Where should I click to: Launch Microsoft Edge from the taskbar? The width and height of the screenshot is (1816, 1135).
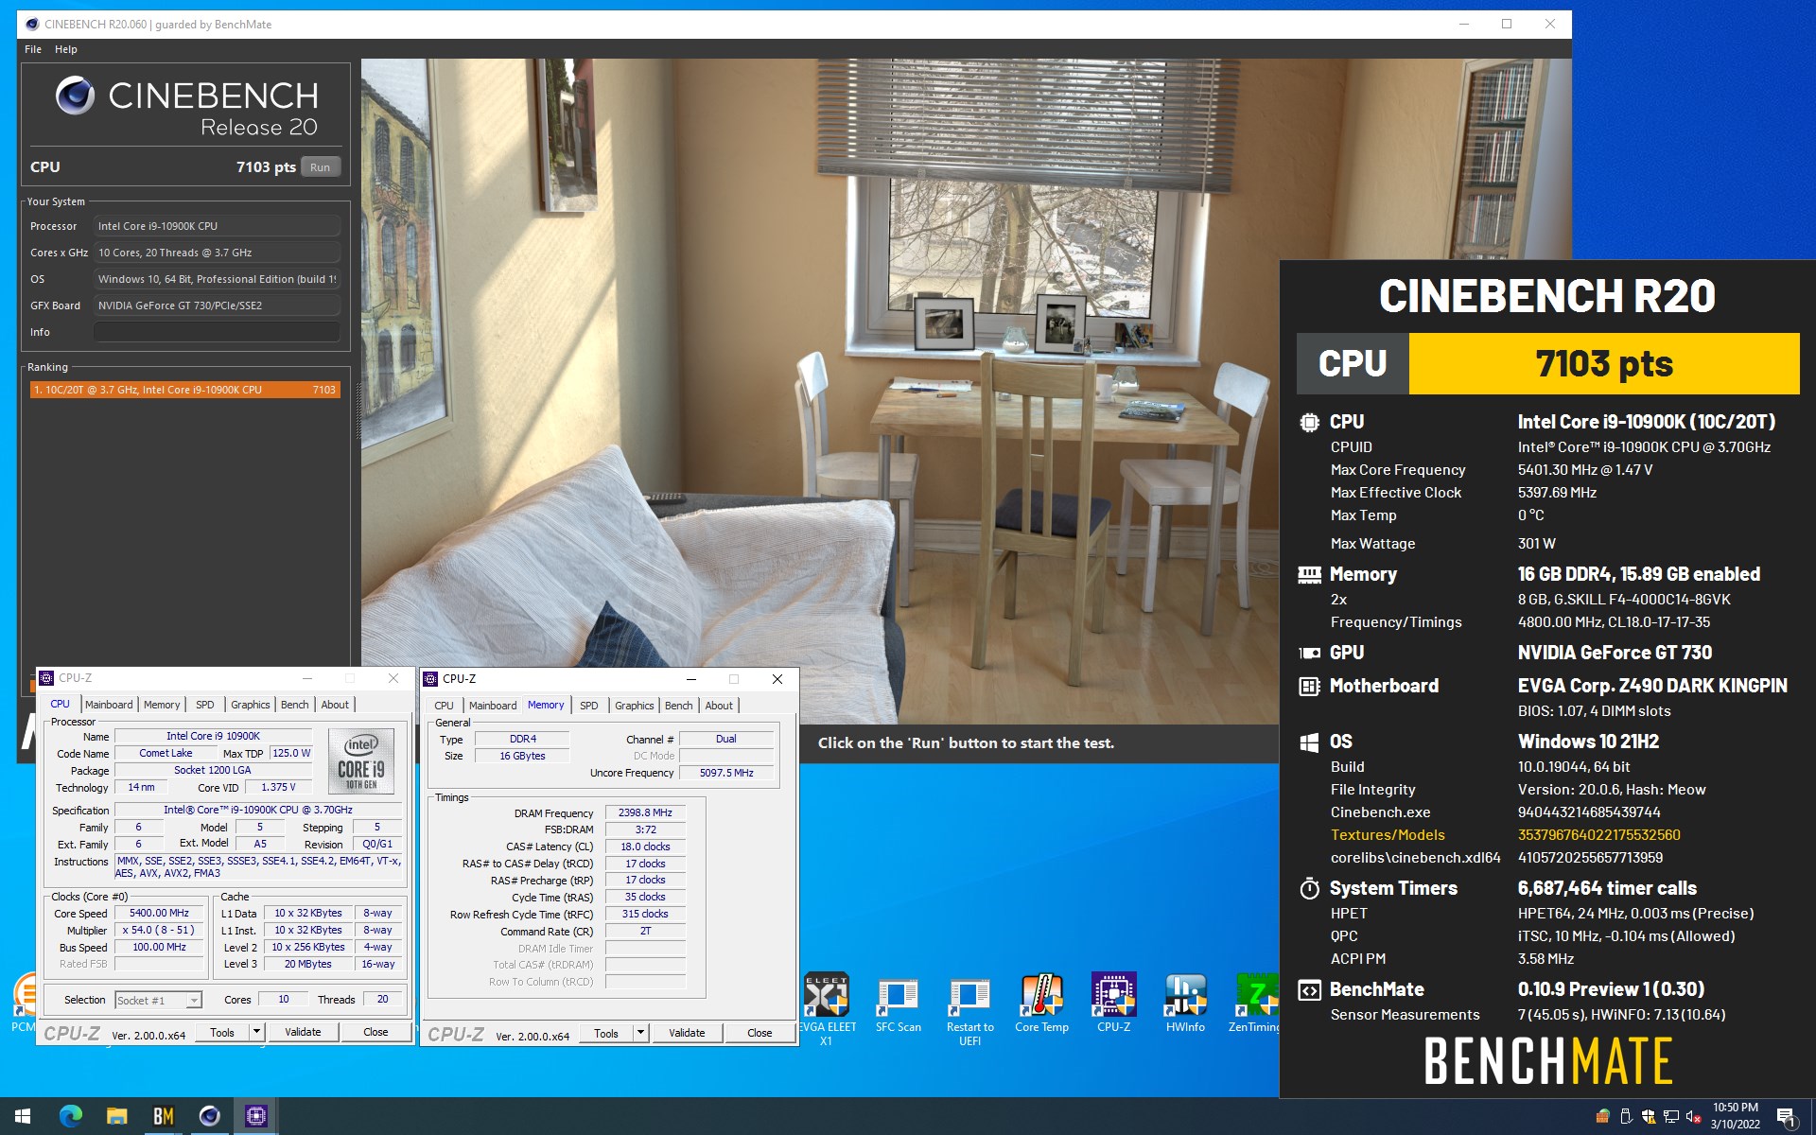click(71, 1116)
